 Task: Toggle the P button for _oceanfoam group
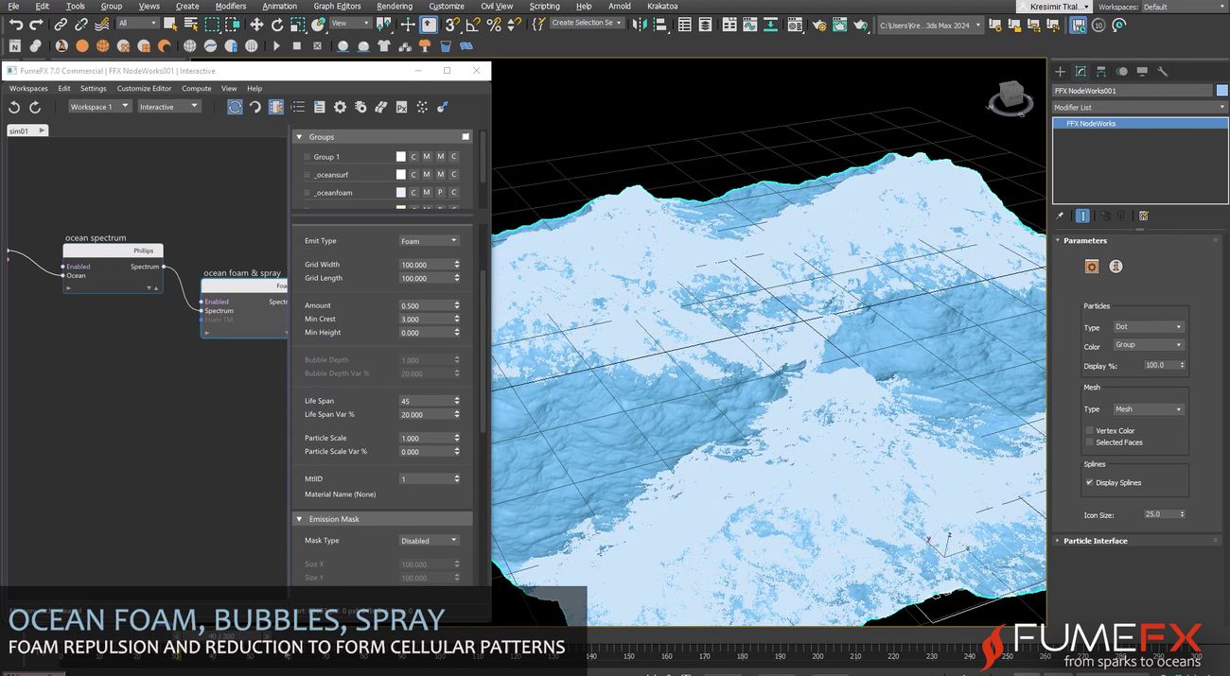click(x=440, y=193)
